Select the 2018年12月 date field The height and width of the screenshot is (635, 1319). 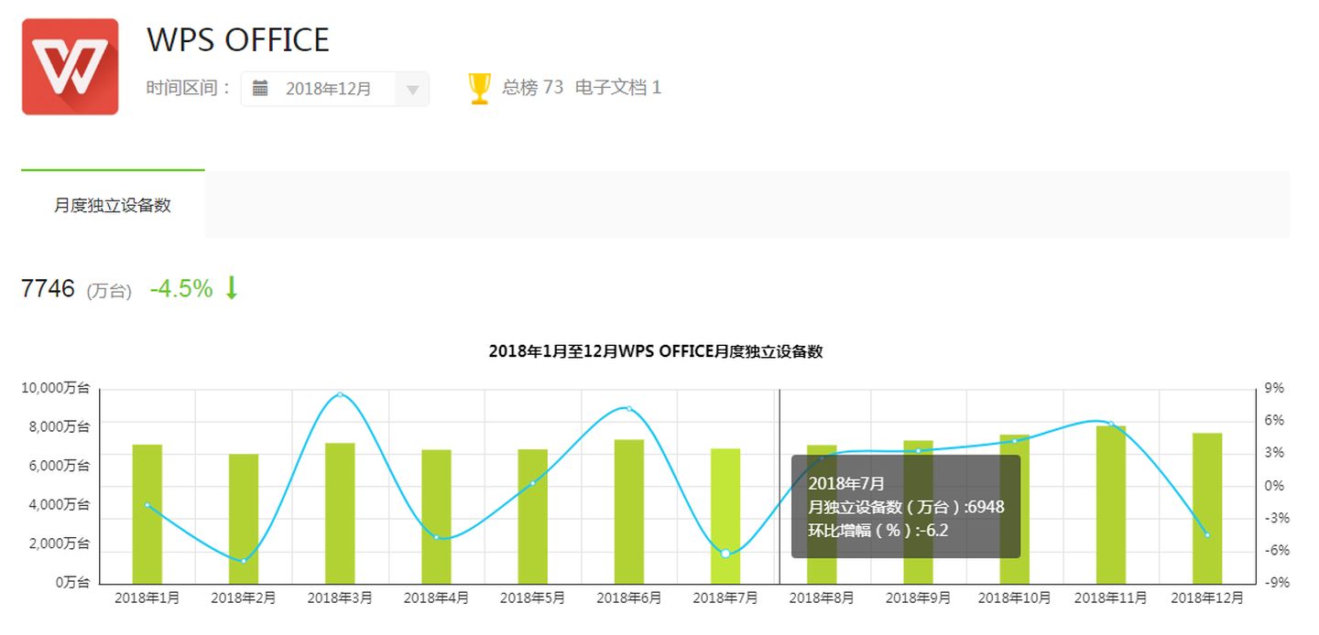335,89
